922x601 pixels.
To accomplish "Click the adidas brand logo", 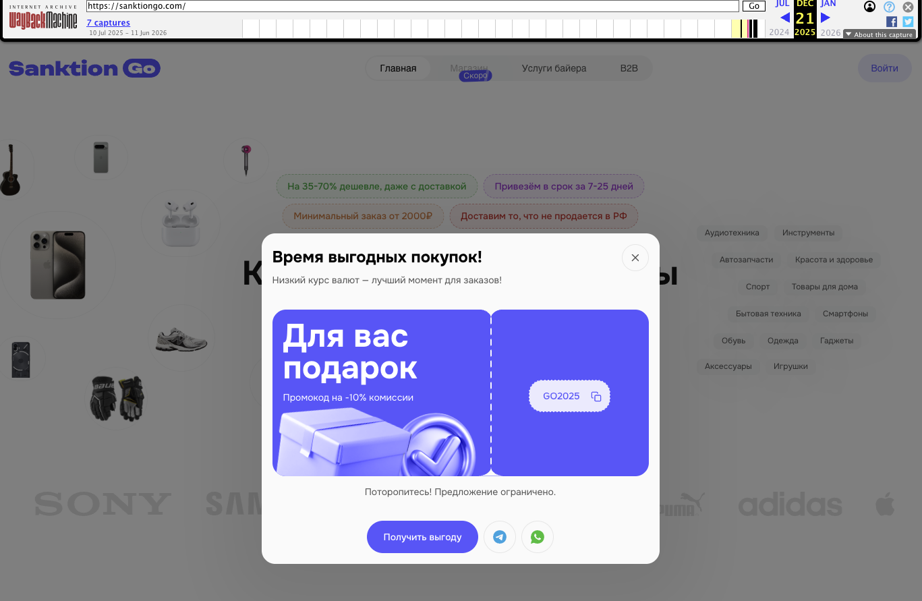I will 790,504.
